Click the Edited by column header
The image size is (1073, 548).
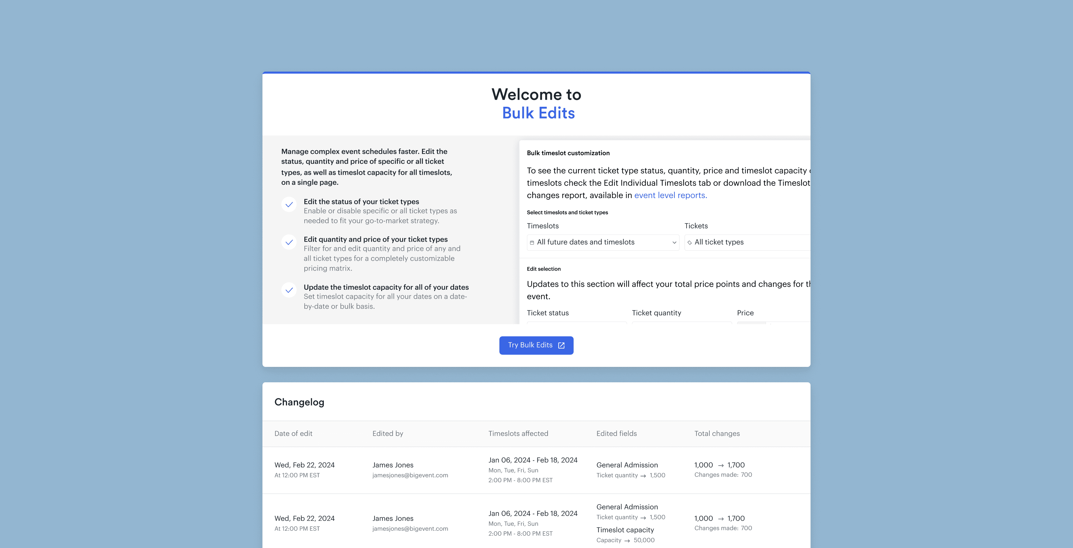click(387, 434)
